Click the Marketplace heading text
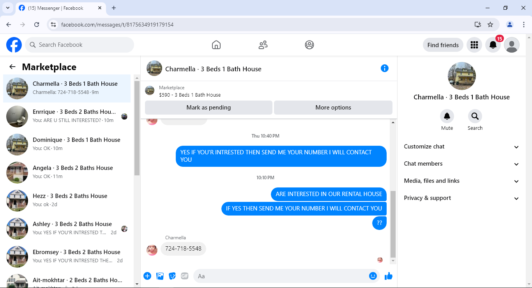532x288 pixels. [49, 67]
